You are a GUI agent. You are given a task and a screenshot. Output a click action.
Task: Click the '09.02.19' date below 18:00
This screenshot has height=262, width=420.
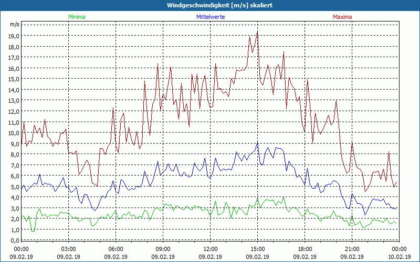click(305, 257)
